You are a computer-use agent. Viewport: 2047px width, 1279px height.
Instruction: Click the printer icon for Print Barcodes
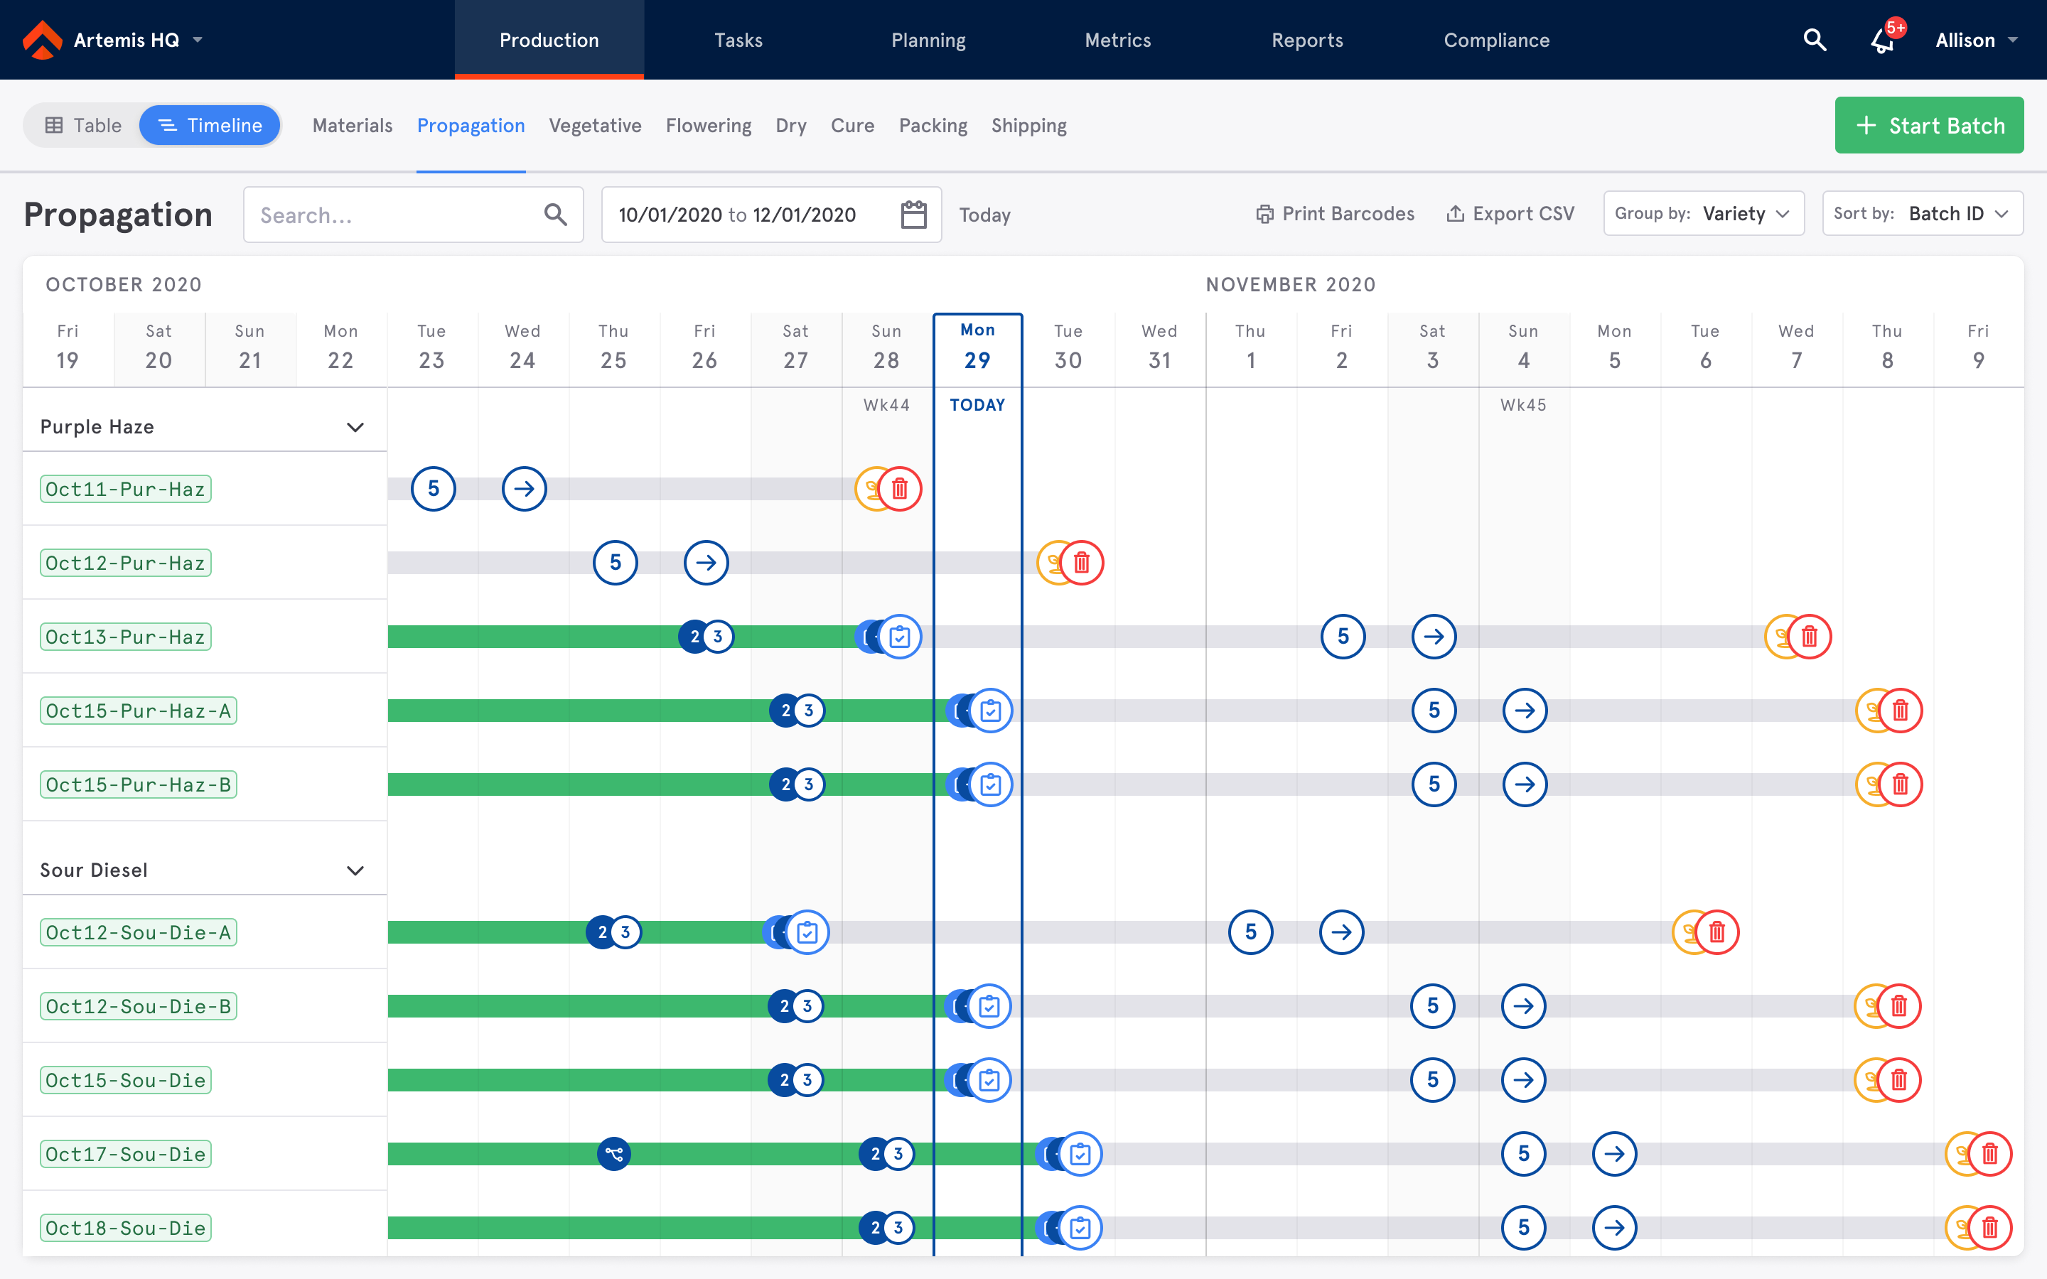[x=1264, y=215]
